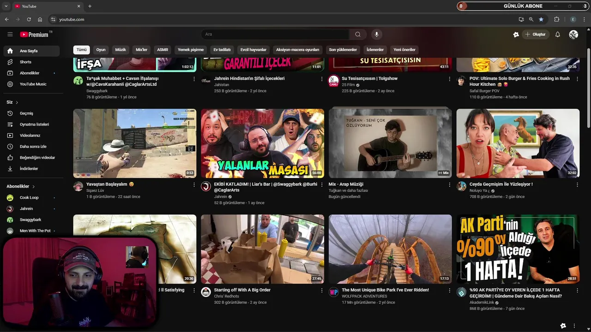
Task: Select Aksiyon-macera oyunları chip
Action: 298,50
